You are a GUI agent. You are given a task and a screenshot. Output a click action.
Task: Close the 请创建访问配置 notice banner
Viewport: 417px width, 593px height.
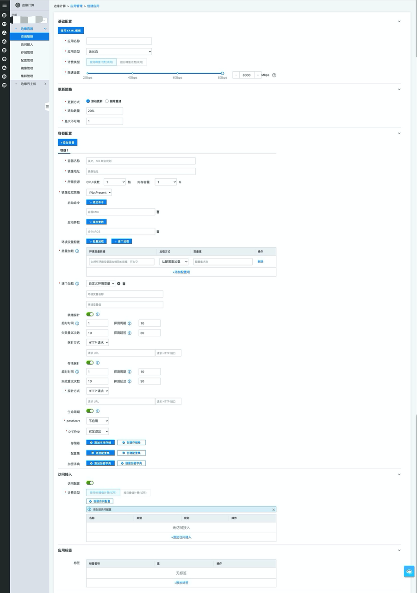(274, 510)
